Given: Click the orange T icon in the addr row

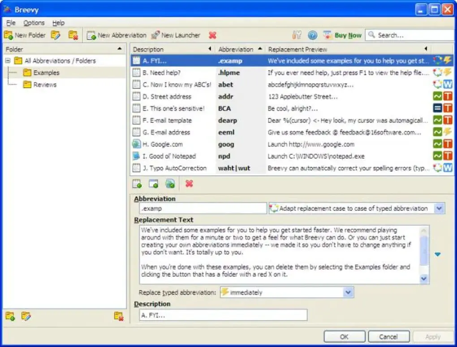Looking at the screenshot, I should click(x=448, y=96).
